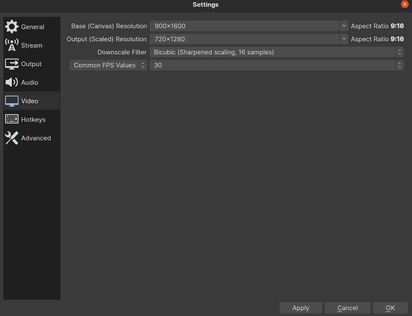Screen dimensions: 412x316
Task: Click the 720×1280 output resolution field
Action: click(245, 39)
